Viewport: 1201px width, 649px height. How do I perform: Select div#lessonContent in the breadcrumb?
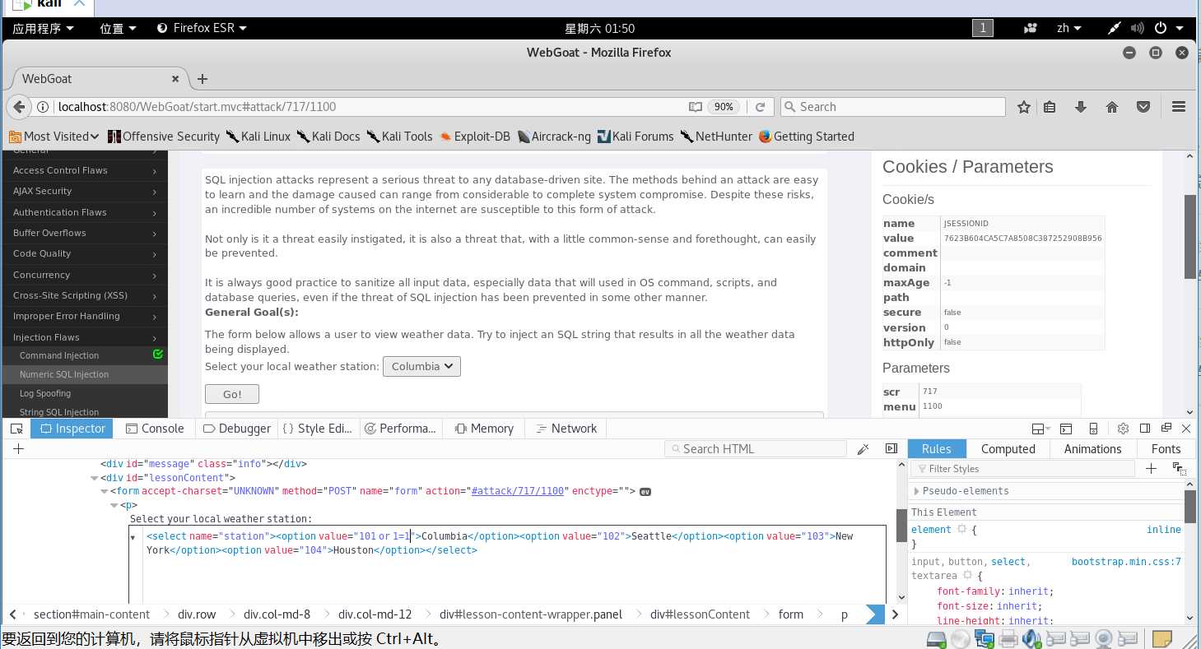click(x=700, y=614)
